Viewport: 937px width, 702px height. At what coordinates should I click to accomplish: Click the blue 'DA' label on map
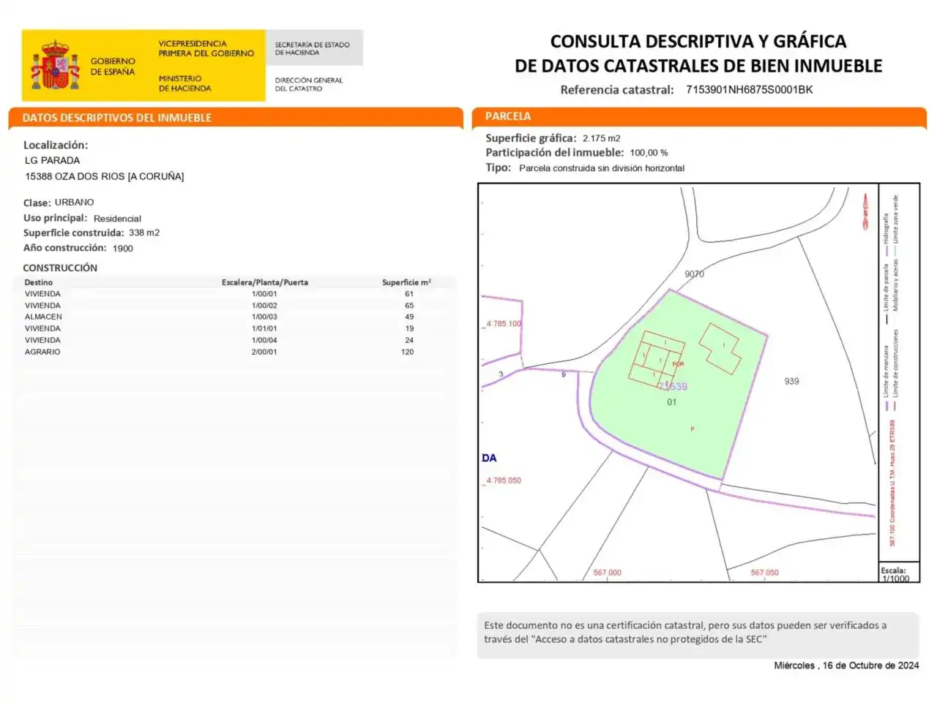tap(489, 458)
